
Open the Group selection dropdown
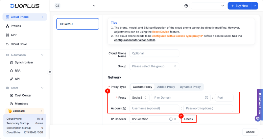[154, 66]
